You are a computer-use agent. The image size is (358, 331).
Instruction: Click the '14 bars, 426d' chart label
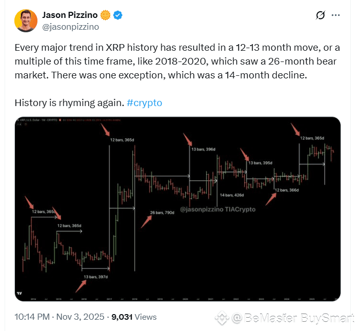(x=232, y=195)
